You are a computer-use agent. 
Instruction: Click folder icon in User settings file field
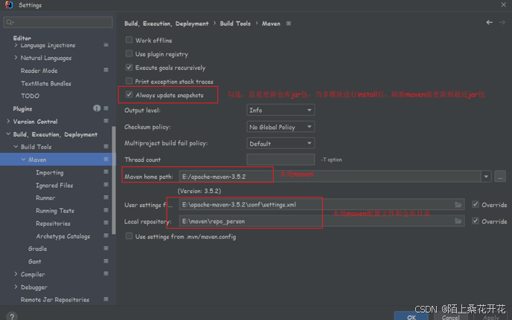point(458,205)
